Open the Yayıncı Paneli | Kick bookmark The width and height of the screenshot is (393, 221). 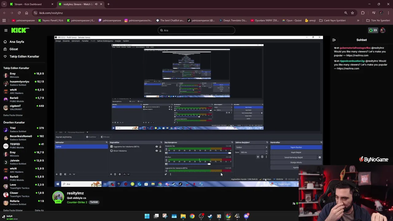coord(51,21)
